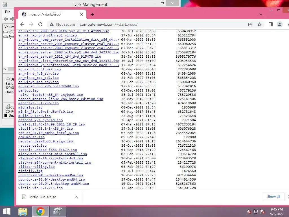The height and width of the screenshot is (217, 289).
Task: Click satanic-undead-i386-666.9.iso link
Action: click(x=47, y=150)
